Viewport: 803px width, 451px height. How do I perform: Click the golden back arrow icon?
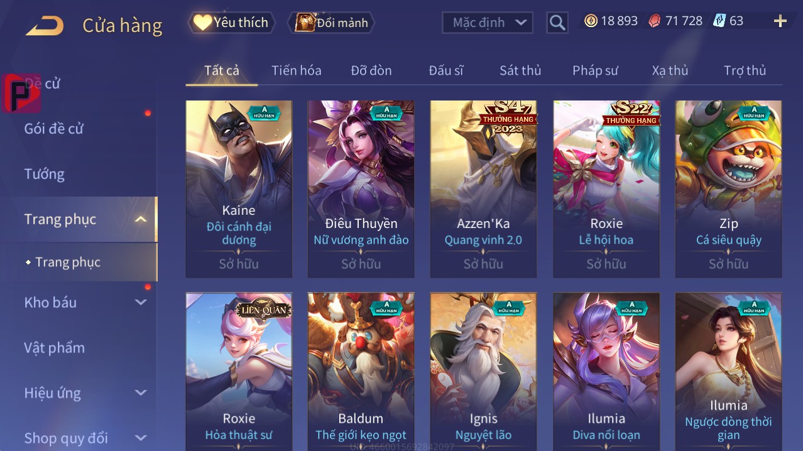coord(45,26)
